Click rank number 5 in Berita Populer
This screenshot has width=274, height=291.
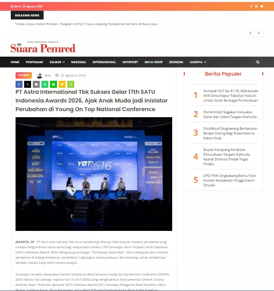coord(195,180)
